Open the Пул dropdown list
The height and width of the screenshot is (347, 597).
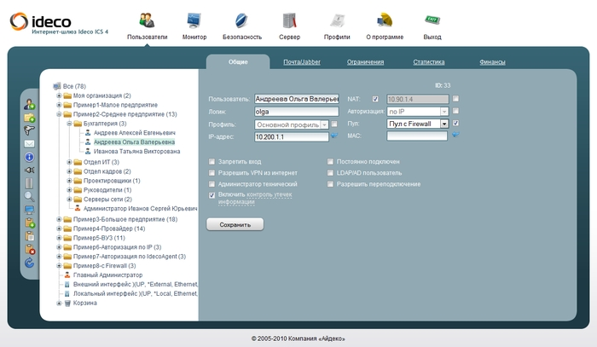tap(443, 124)
